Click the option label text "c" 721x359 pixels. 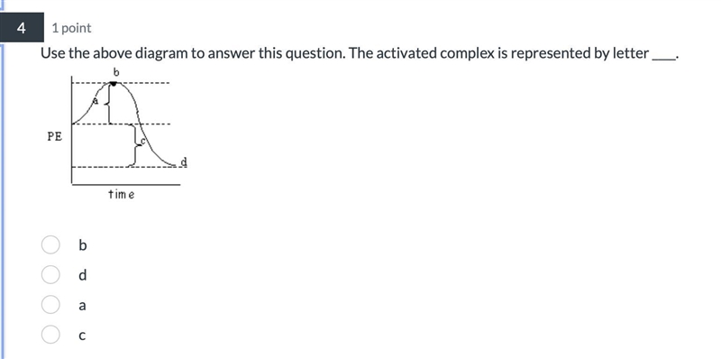click(x=82, y=336)
